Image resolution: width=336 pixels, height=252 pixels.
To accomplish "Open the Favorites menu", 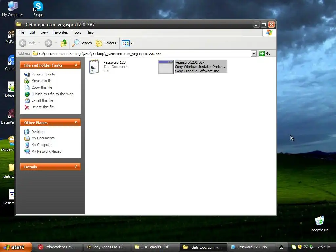I will [x=60, y=32].
